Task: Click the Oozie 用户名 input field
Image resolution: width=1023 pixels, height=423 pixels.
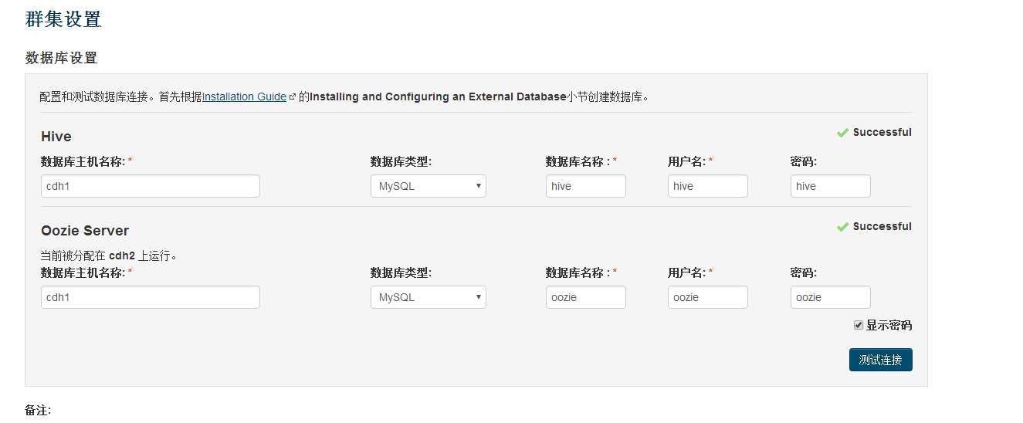Action: 708,297
